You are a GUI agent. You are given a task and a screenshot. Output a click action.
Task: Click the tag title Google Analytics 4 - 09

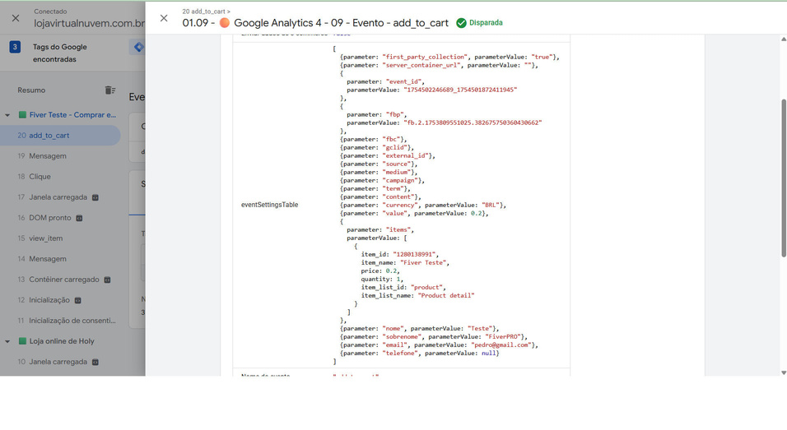315,22
